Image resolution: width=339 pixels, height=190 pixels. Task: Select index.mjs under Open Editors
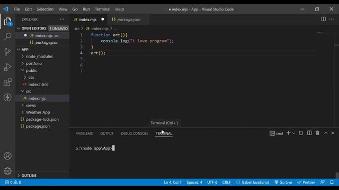[42, 35]
